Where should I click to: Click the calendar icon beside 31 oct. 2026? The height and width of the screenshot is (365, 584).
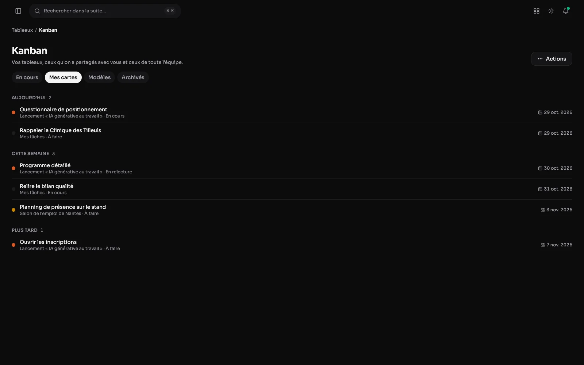(x=540, y=189)
